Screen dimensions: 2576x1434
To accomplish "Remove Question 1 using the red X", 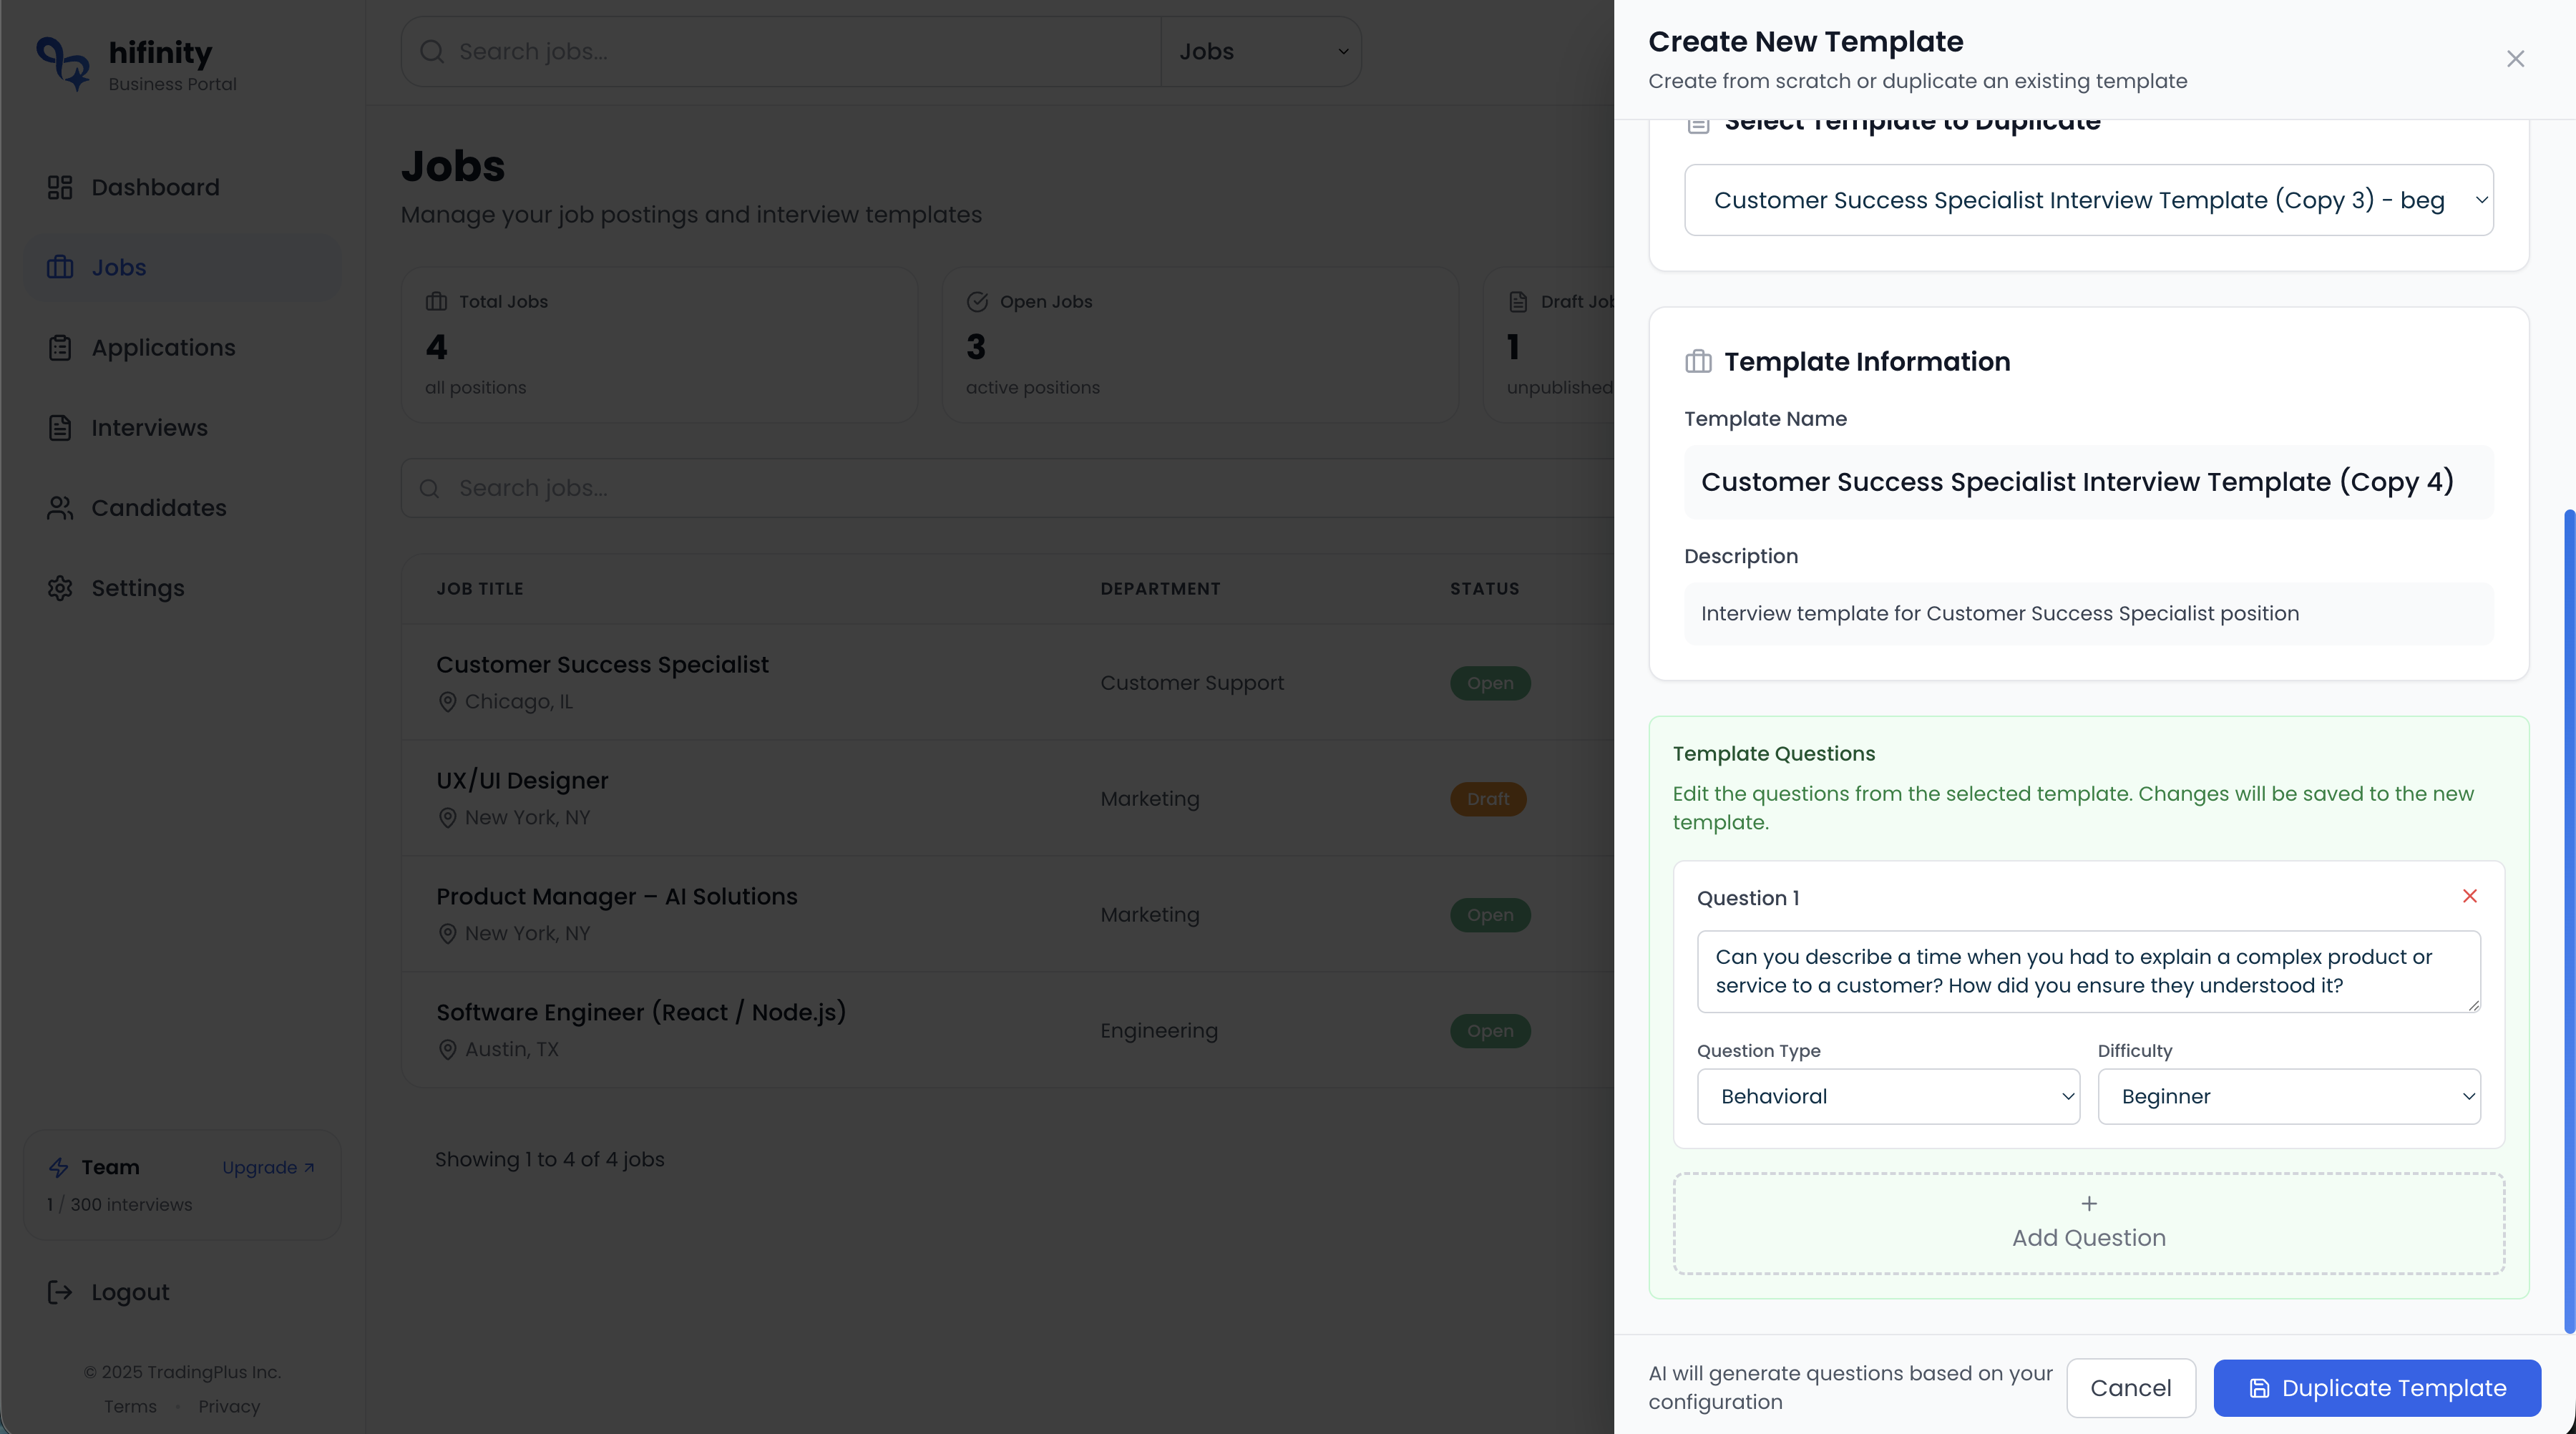I will [x=2470, y=896].
